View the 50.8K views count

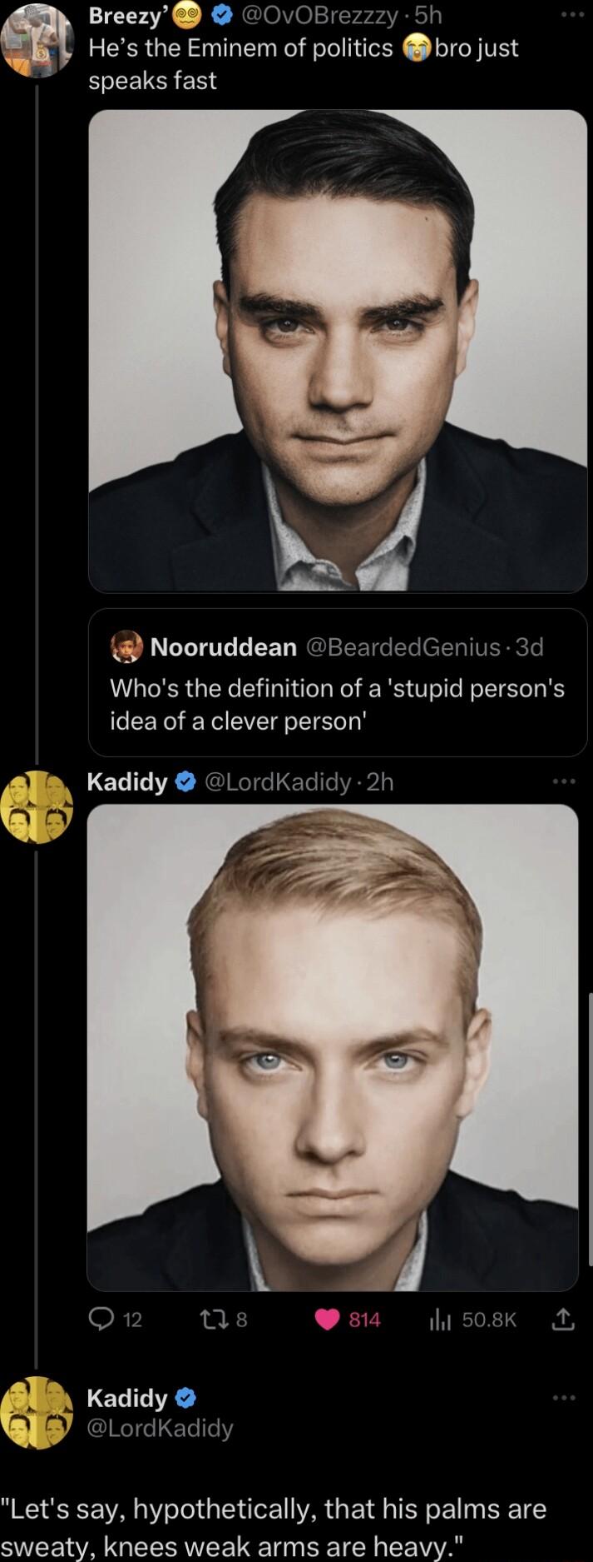point(487,1320)
